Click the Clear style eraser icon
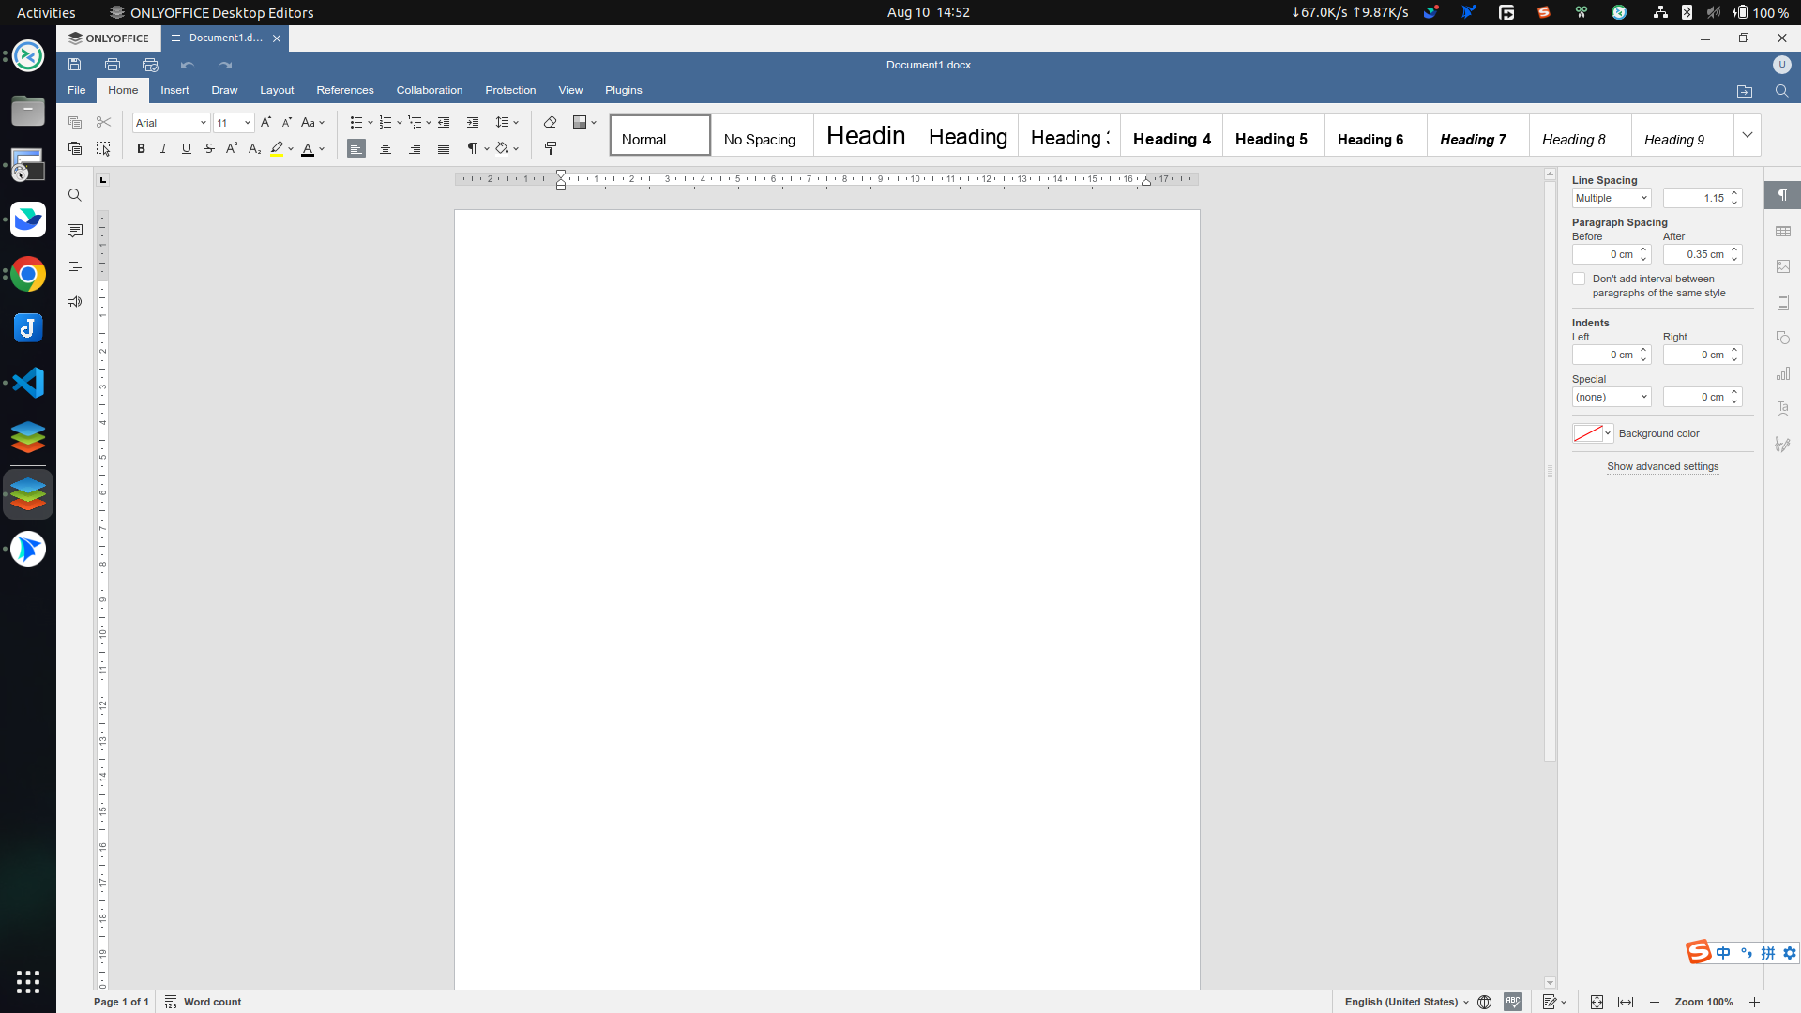 click(x=551, y=123)
